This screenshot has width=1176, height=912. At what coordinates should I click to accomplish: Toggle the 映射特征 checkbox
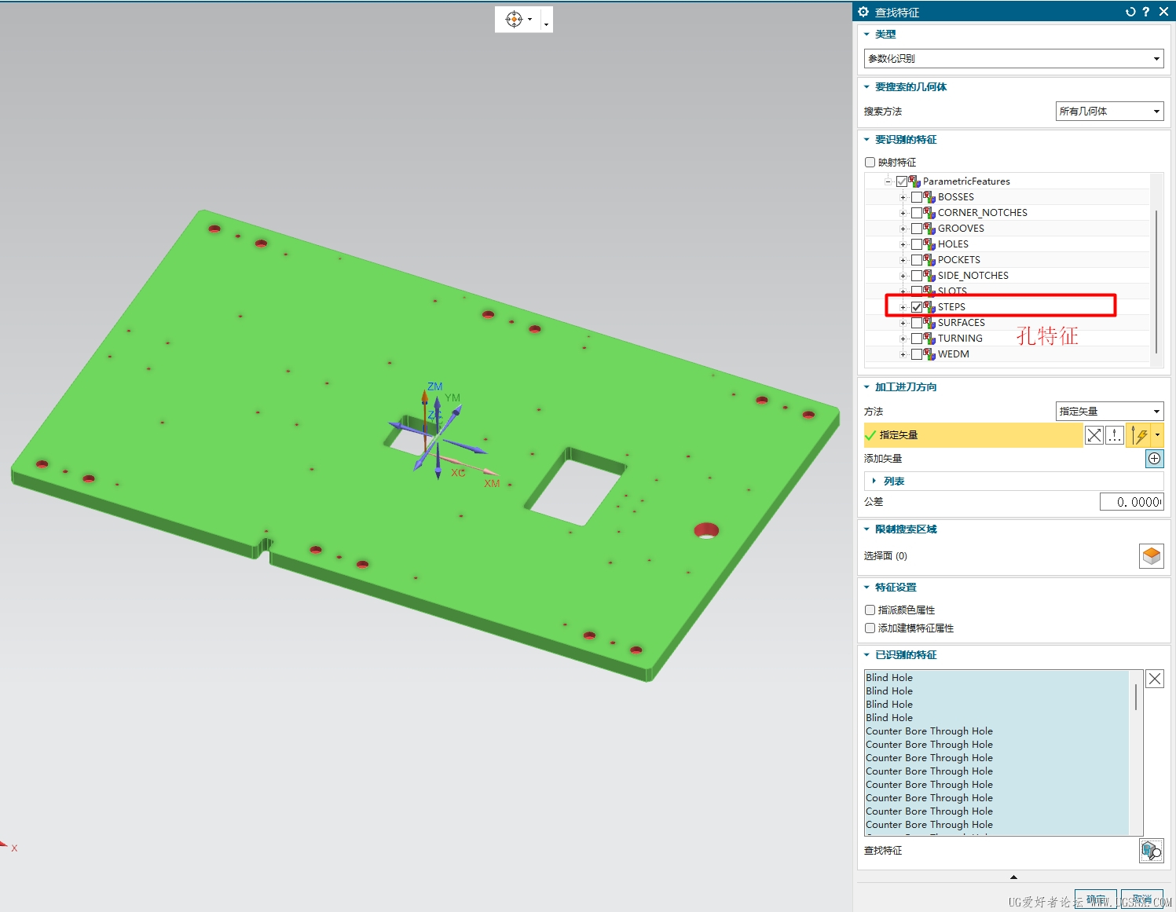coord(870,163)
